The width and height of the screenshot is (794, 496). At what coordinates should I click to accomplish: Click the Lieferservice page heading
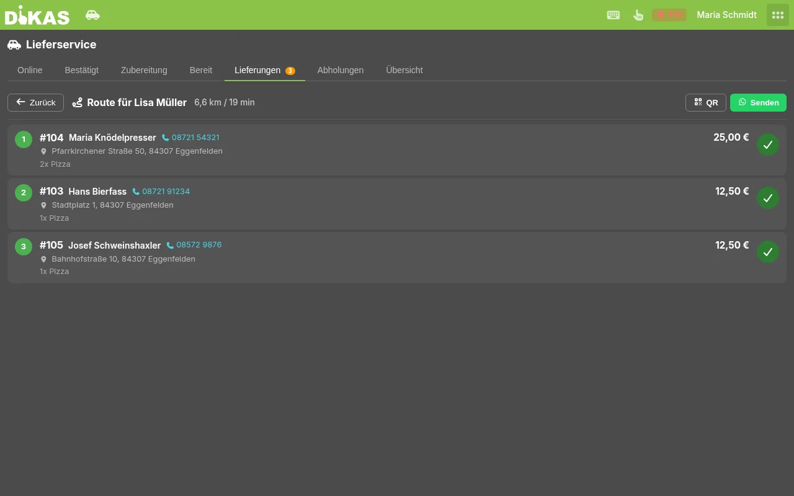click(61, 45)
